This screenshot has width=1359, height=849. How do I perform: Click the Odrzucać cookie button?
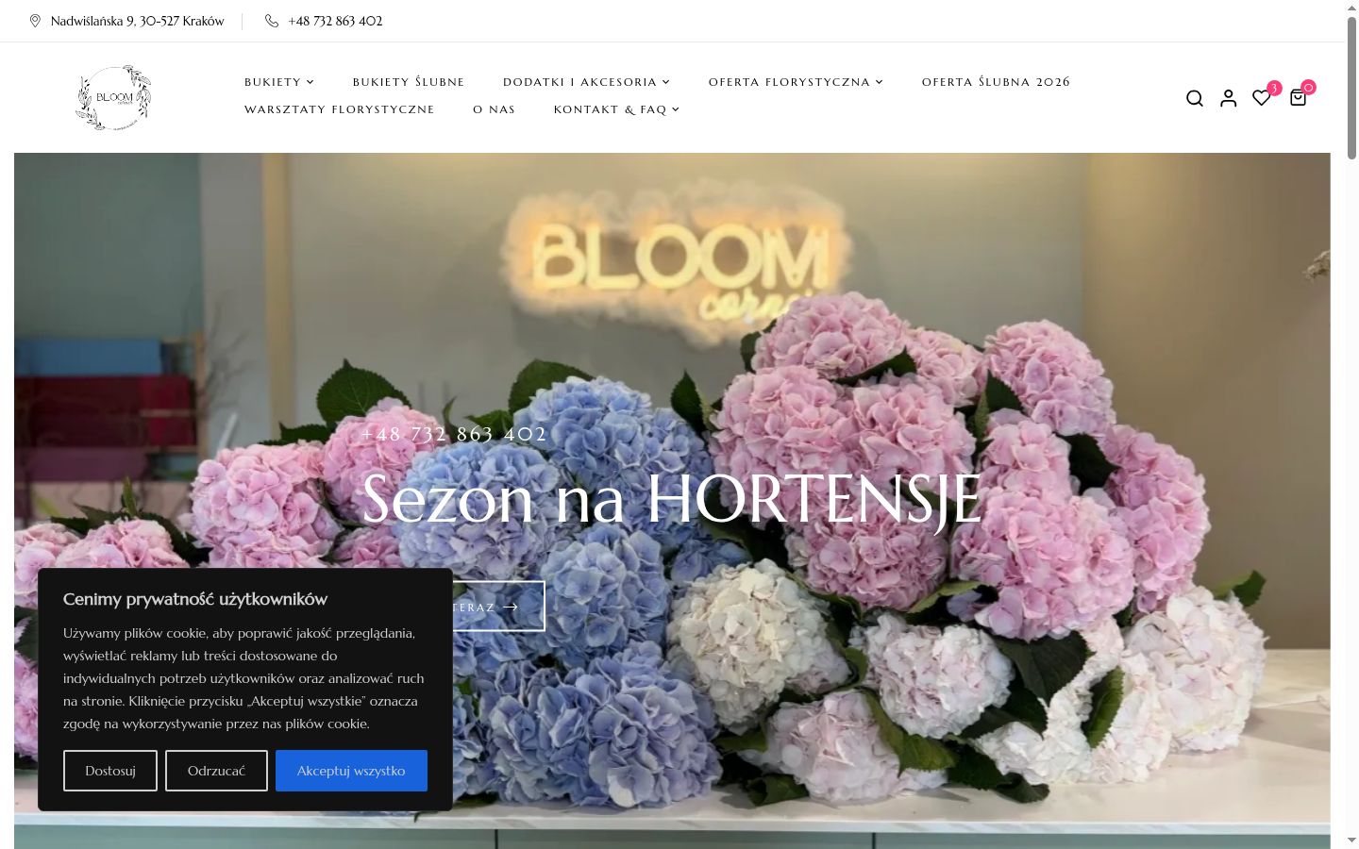pyautogui.click(x=216, y=771)
